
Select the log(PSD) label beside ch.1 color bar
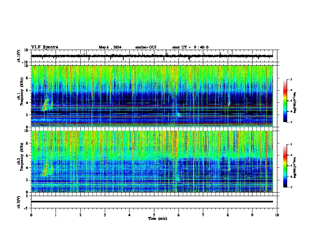tap(295, 102)
